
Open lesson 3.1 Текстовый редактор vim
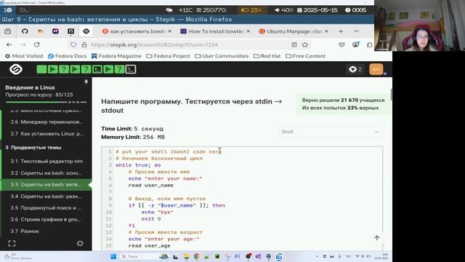coord(46,161)
